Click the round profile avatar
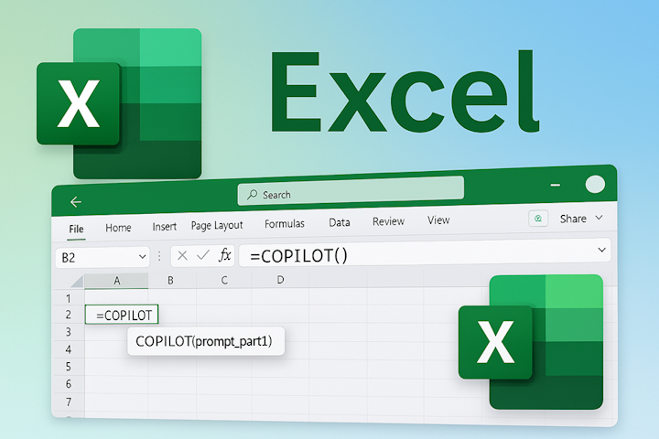659x439 pixels. coord(595,185)
